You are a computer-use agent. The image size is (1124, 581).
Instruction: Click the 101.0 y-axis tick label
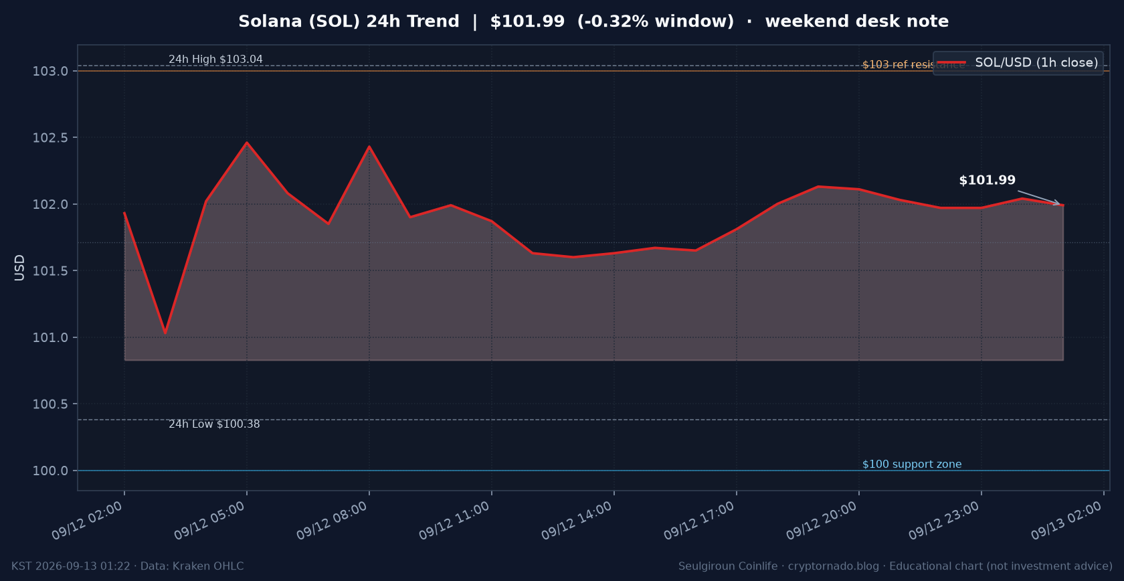coord(50,338)
